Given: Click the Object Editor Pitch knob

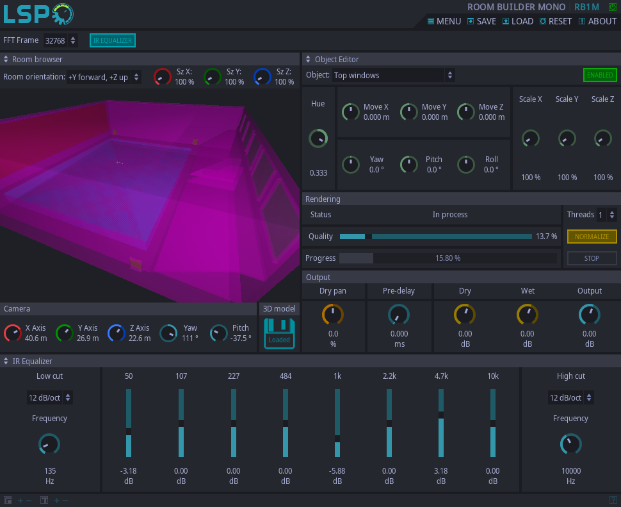Looking at the screenshot, I should click(x=408, y=165).
